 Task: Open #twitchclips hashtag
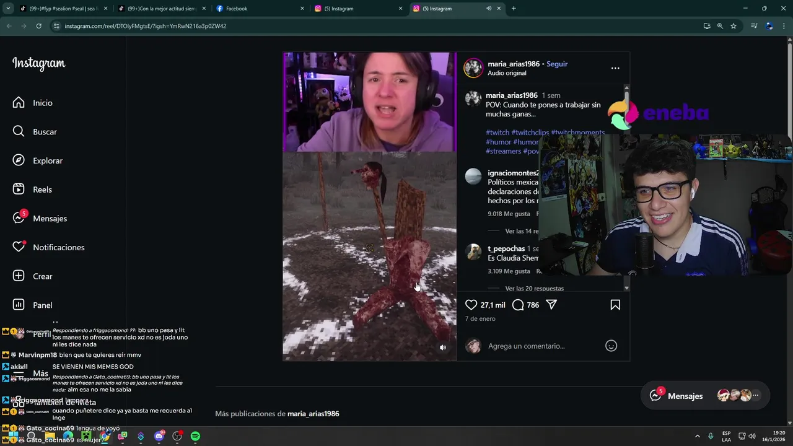(x=530, y=133)
